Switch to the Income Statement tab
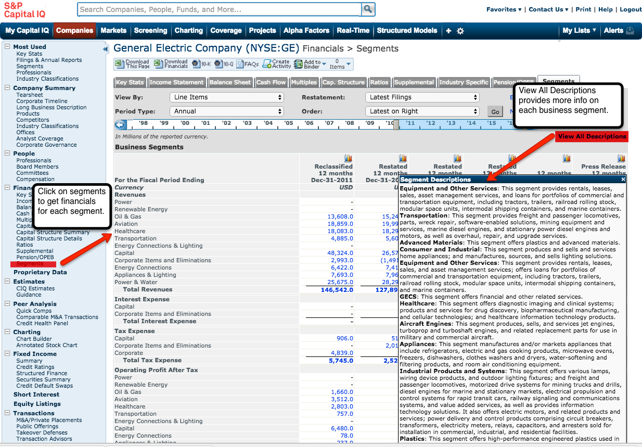Screen dimensions: 642x447 coord(176,82)
